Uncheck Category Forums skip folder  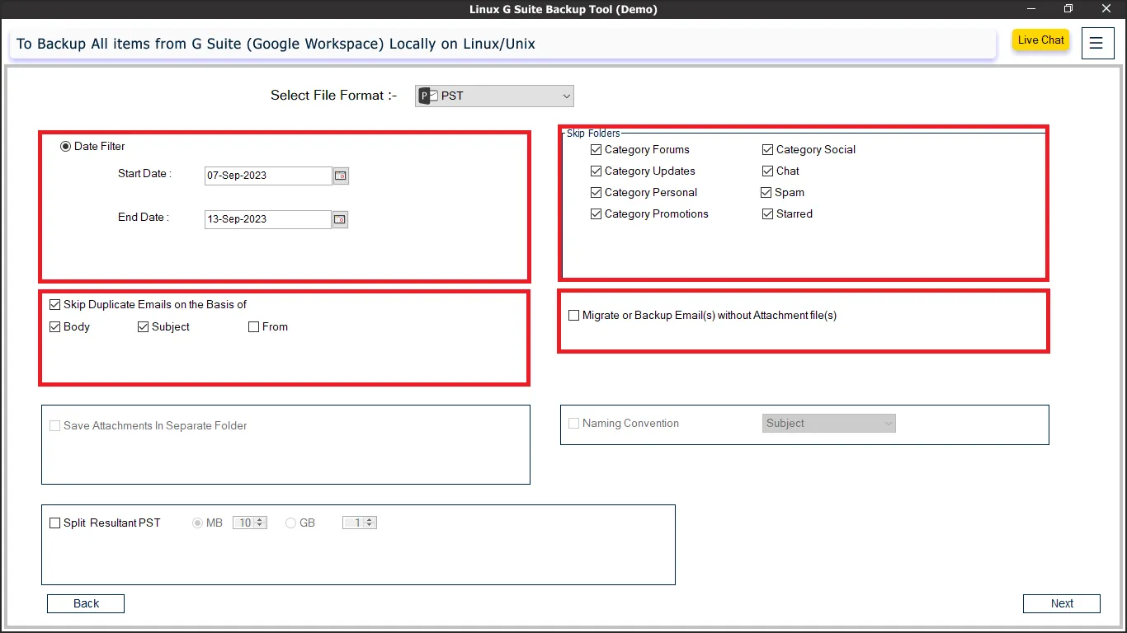pyautogui.click(x=597, y=150)
